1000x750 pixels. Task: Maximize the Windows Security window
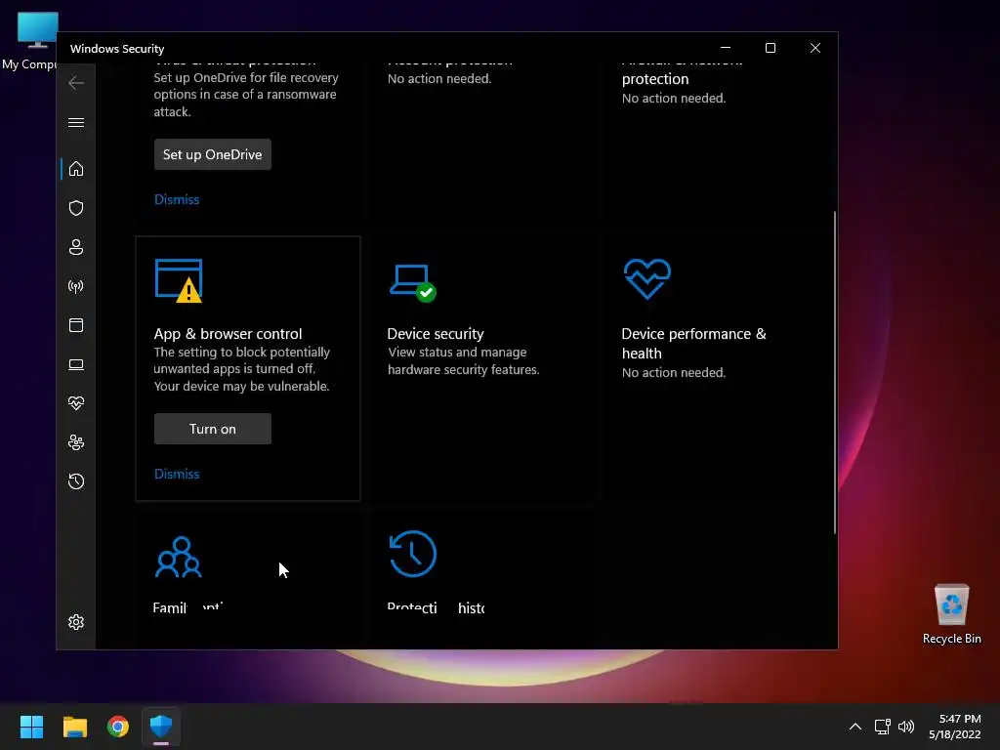coord(771,48)
